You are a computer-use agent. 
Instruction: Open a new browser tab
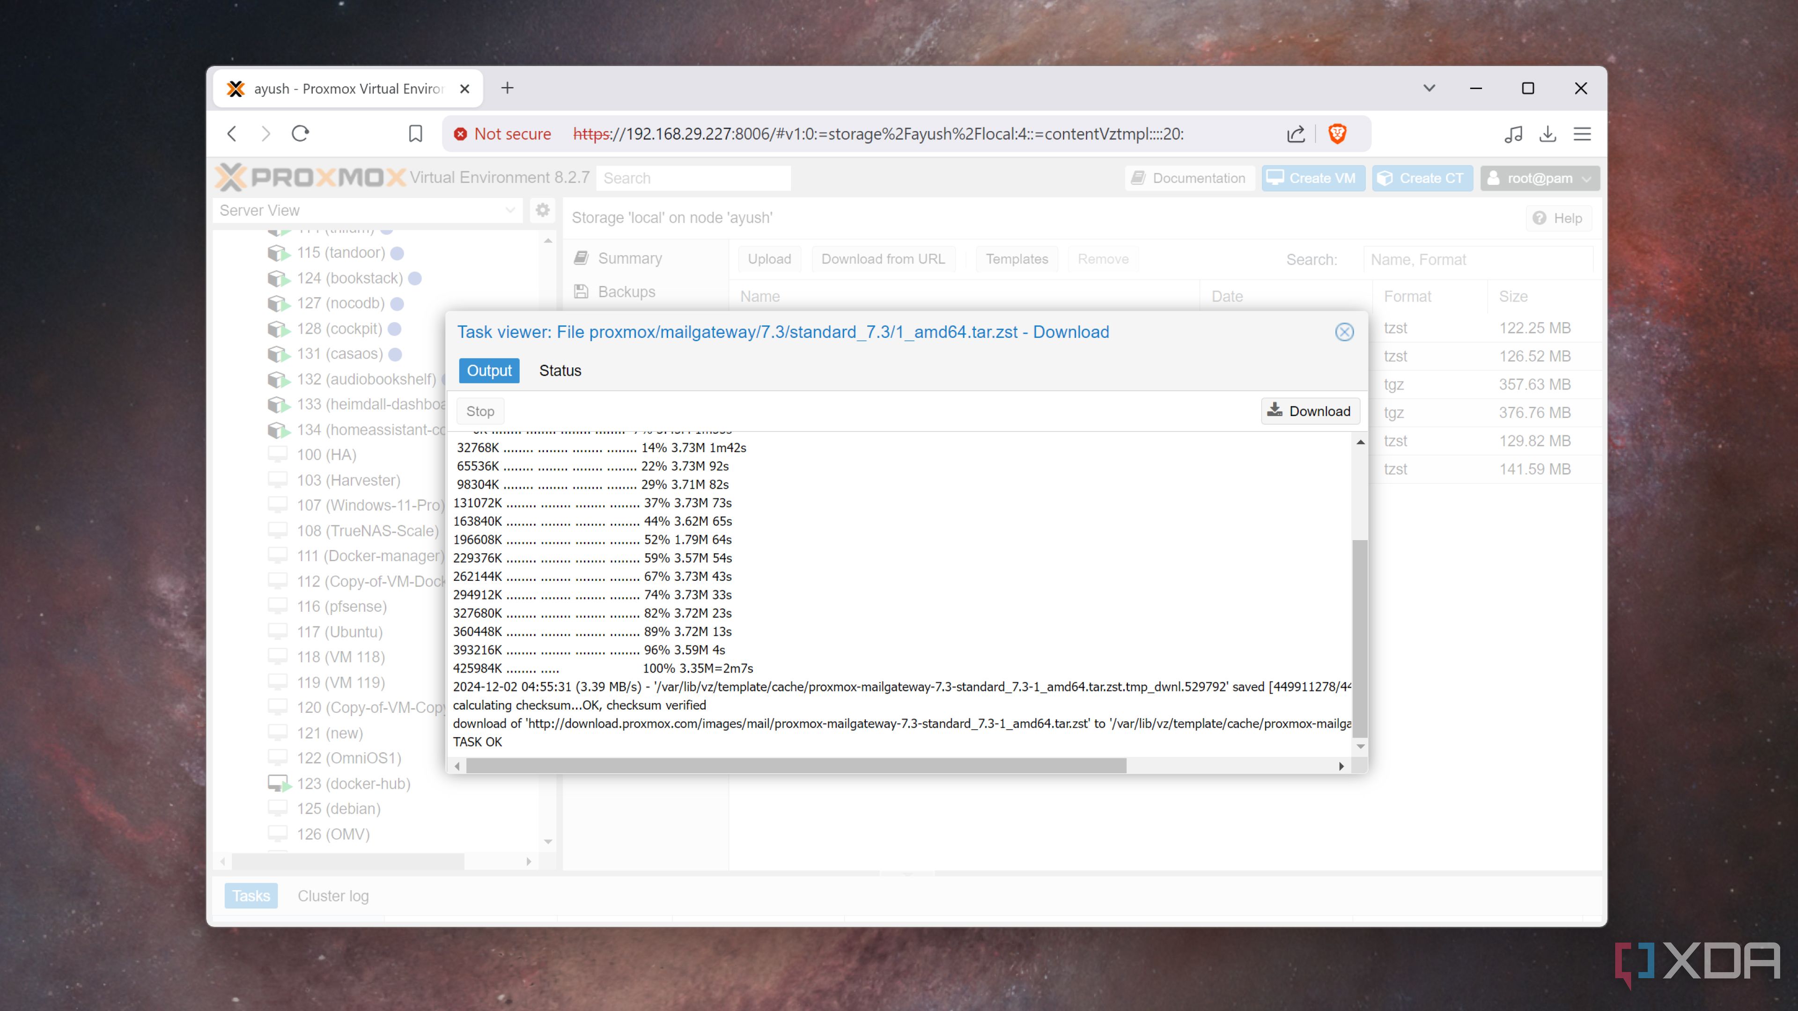(x=508, y=88)
